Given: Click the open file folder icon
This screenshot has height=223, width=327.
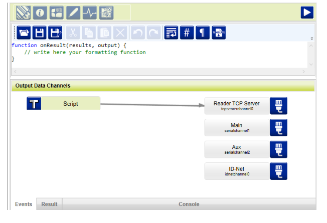Looking at the screenshot, I should tap(23, 33).
